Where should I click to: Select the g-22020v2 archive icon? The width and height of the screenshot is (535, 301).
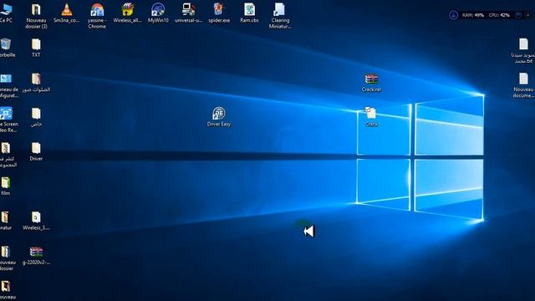(x=36, y=256)
